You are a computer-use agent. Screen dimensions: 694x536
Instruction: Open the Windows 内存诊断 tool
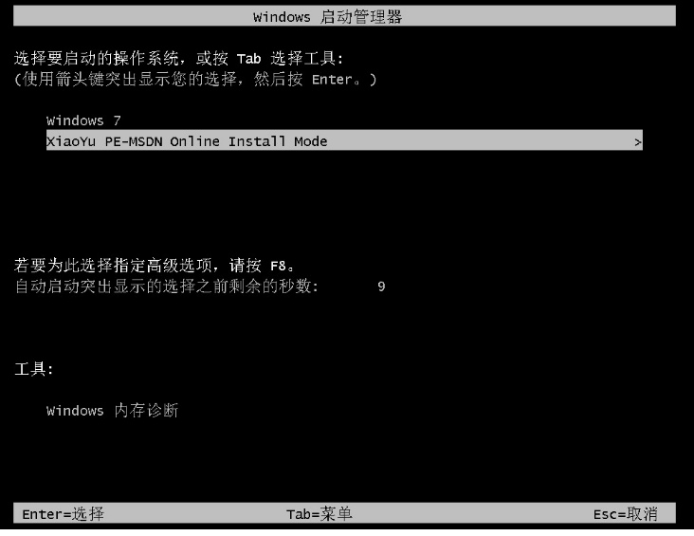pyautogui.click(x=113, y=410)
